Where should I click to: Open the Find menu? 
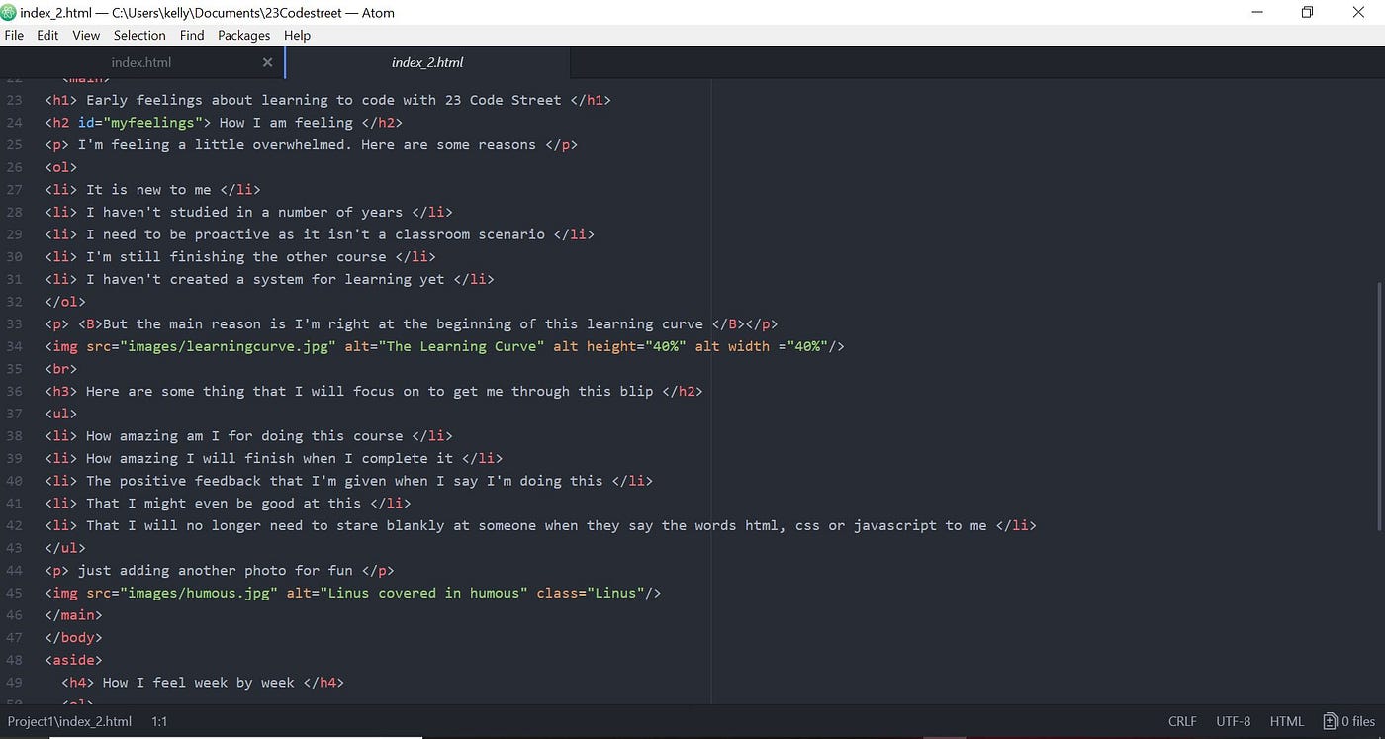[191, 35]
